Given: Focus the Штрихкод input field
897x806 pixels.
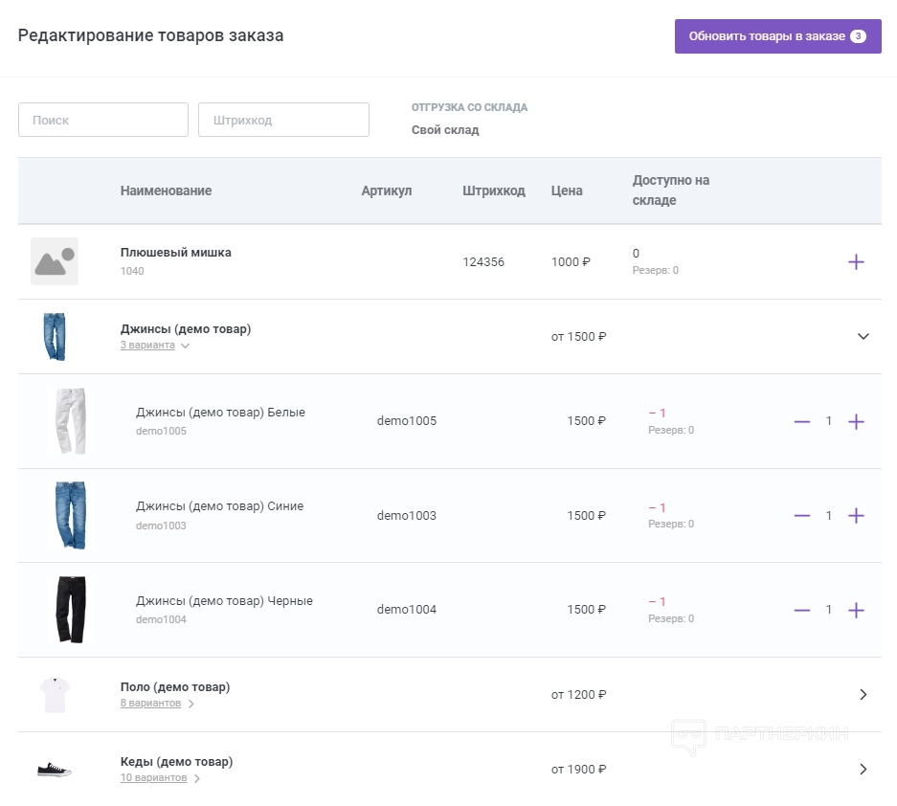Looking at the screenshot, I should tap(283, 121).
